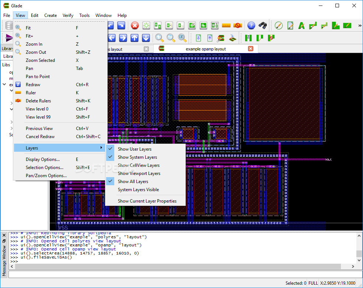Expand hidden toolbar items with » chevron
Image resolution: width=363 pixels, height=288 pixels.
point(360,25)
